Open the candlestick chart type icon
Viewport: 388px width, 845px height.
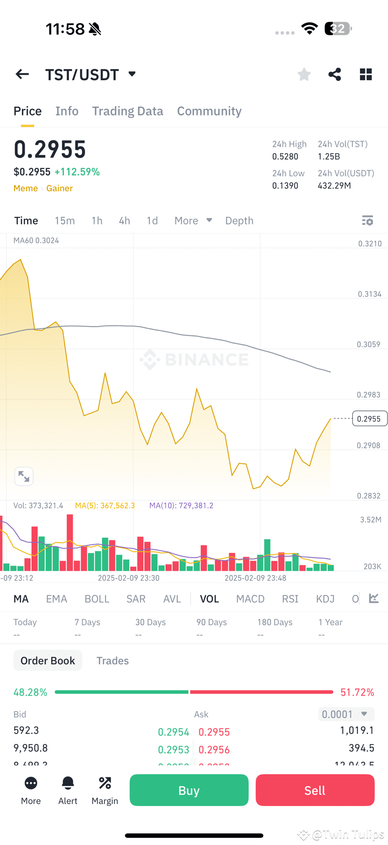tap(373, 599)
